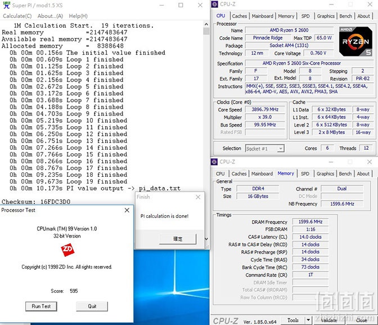Select Bench tab in lower CPU-Z window
Screen dimensions: 378x325
[345, 174]
